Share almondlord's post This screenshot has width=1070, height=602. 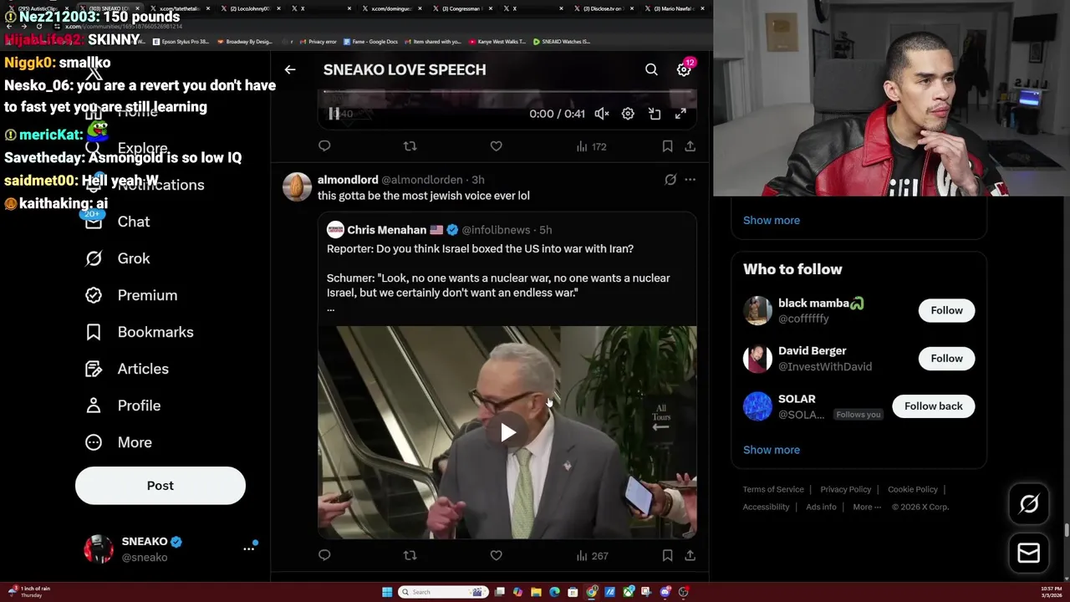click(690, 555)
